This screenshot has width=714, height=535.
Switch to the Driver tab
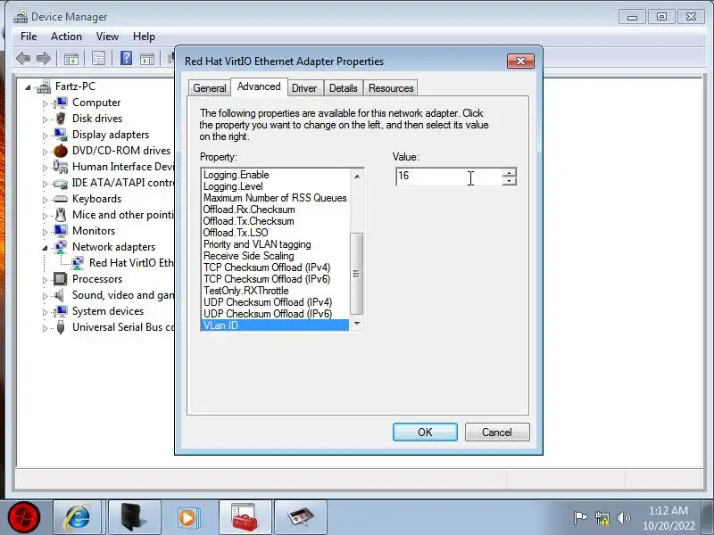tap(304, 88)
